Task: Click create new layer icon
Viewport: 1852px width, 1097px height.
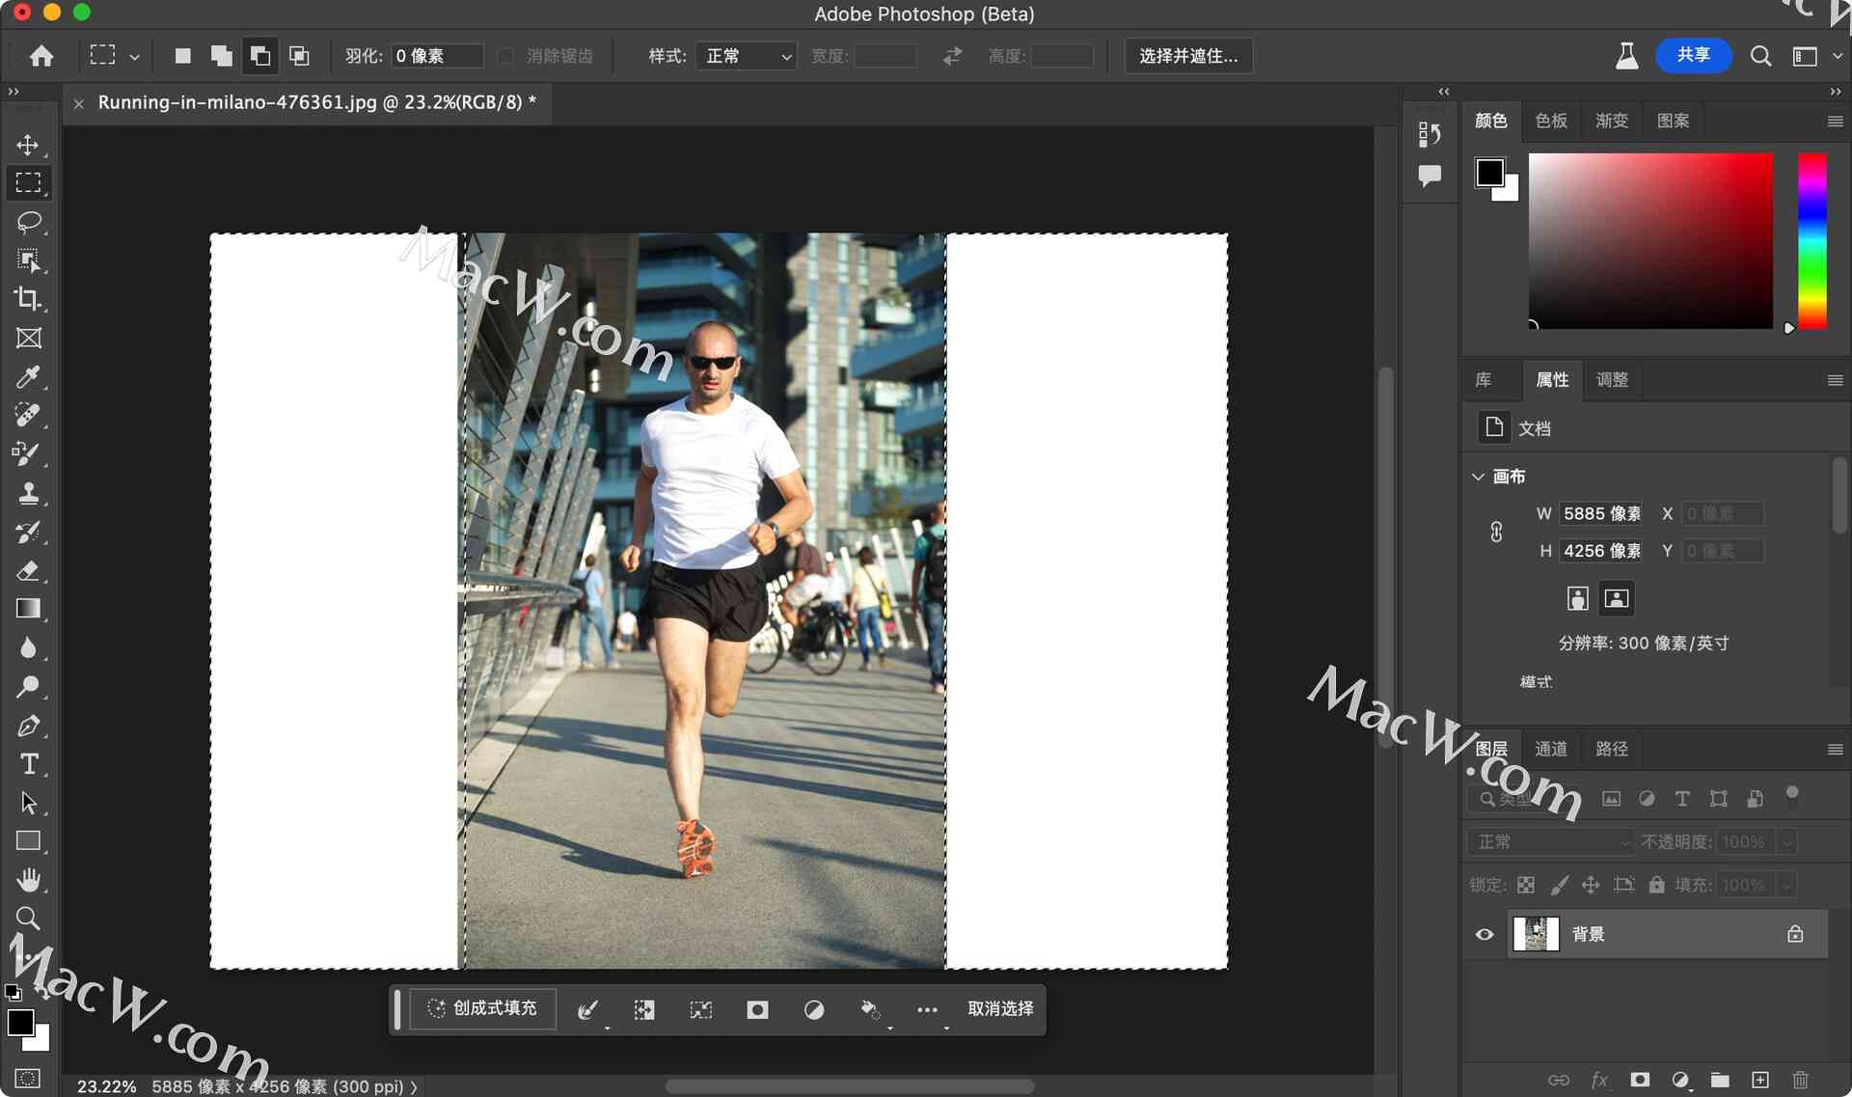Action: click(1760, 1080)
